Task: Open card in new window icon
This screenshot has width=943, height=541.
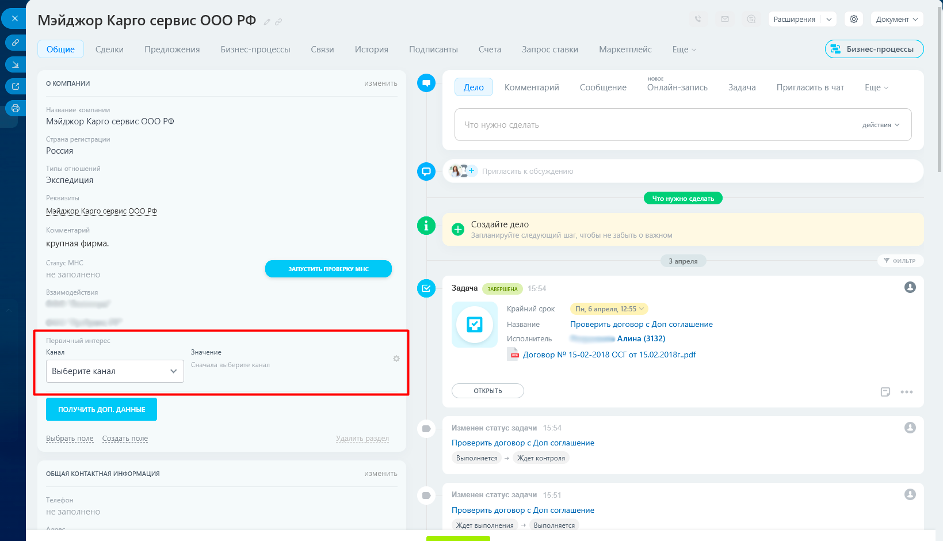Action: pyautogui.click(x=16, y=86)
